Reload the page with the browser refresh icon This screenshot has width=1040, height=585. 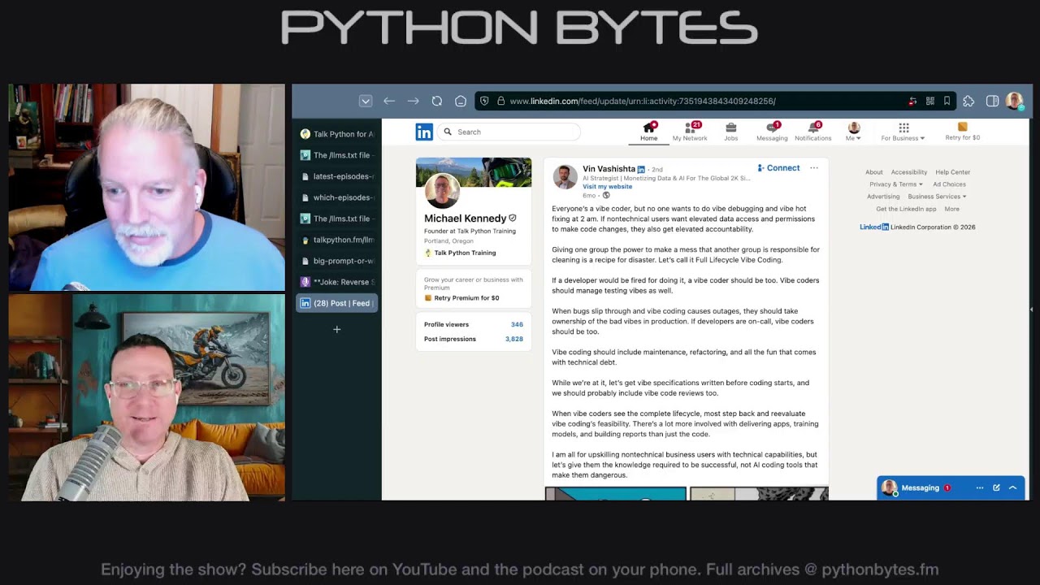pyautogui.click(x=437, y=102)
